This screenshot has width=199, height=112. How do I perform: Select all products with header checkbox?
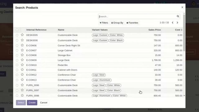click(x=17, y=30)
